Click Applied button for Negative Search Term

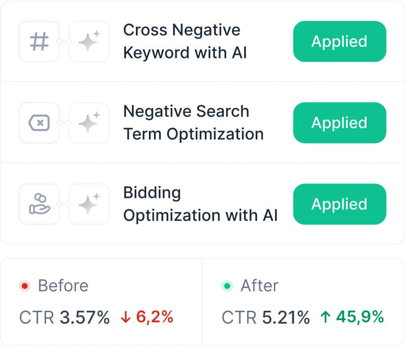(x=340, y=123)
